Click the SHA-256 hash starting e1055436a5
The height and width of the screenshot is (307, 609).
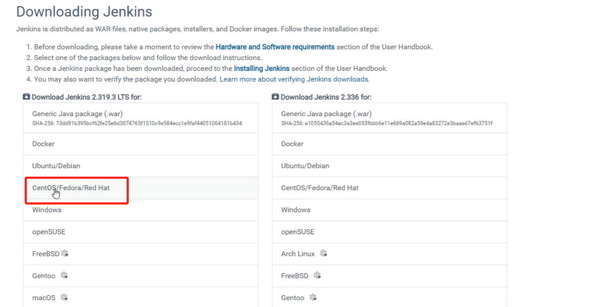tap(387, 123)
